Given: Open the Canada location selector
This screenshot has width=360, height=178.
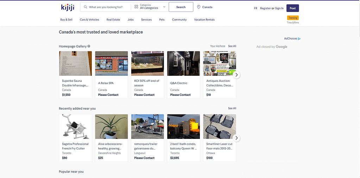Looking at the screenshot, I should [205, 7].
